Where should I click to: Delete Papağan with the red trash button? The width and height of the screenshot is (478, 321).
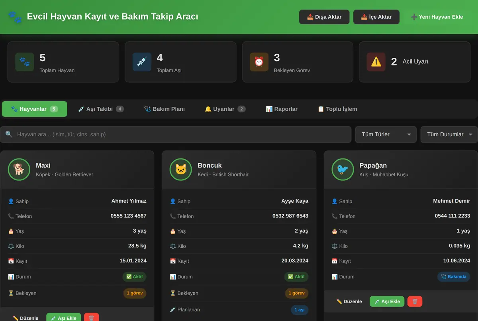click(x=415, y=301)
